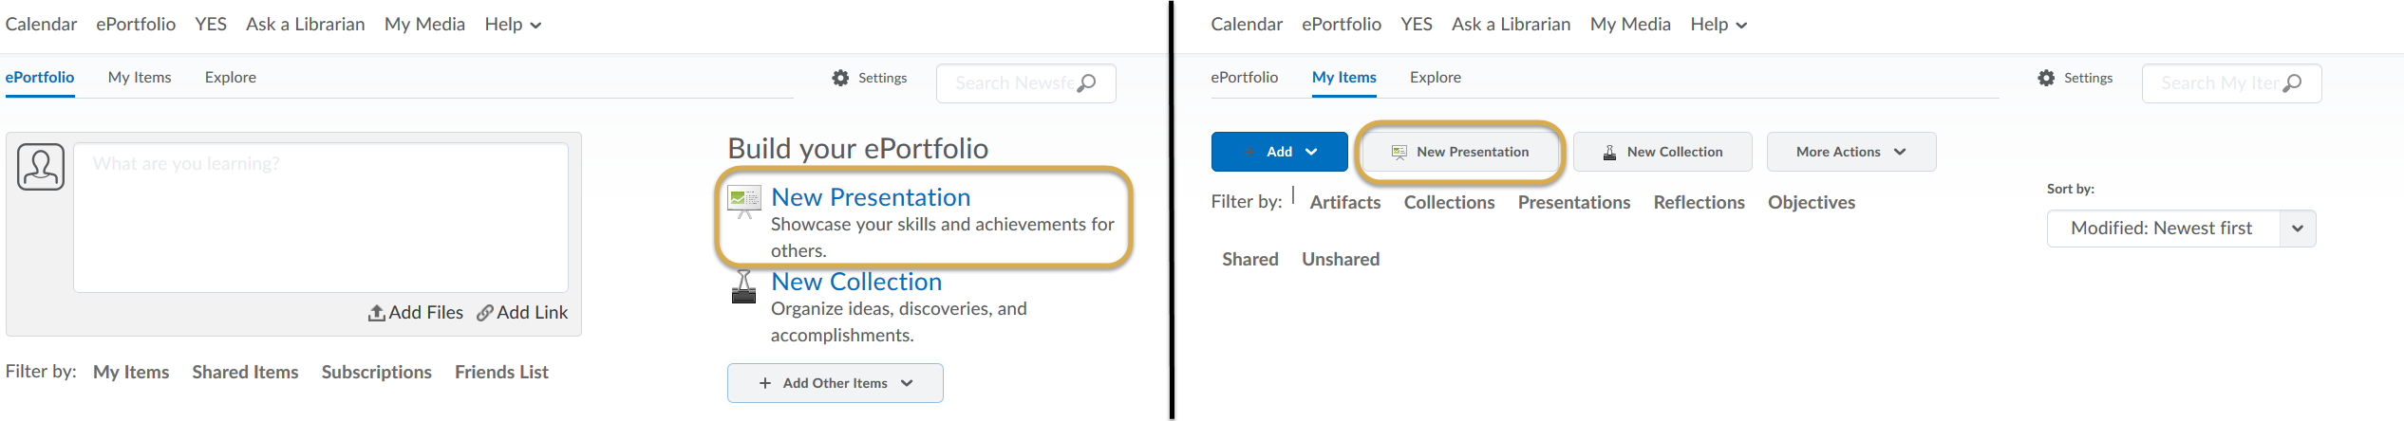Viewport: 2404px width, 421px height.
Task: Click the New Collection button in toolbar
Action: pyautogui.click(x=1662, y=152)
